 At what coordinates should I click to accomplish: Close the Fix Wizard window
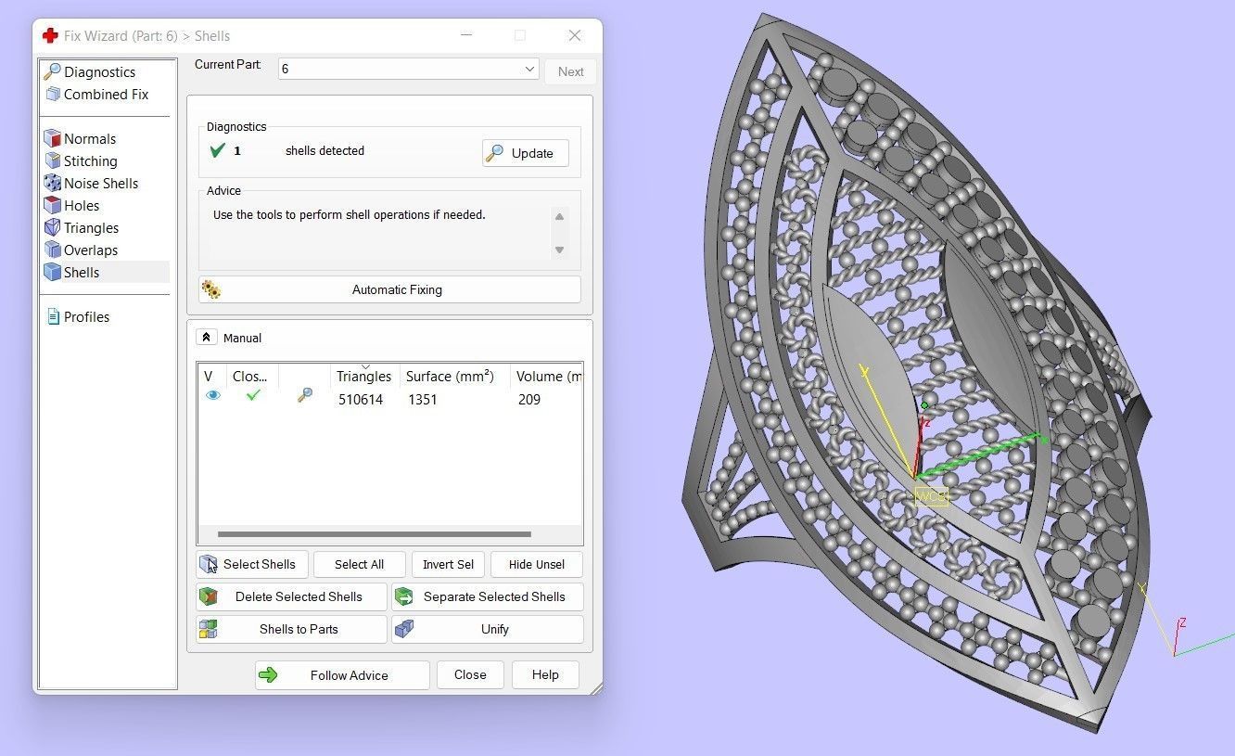[x=575, y=35]
